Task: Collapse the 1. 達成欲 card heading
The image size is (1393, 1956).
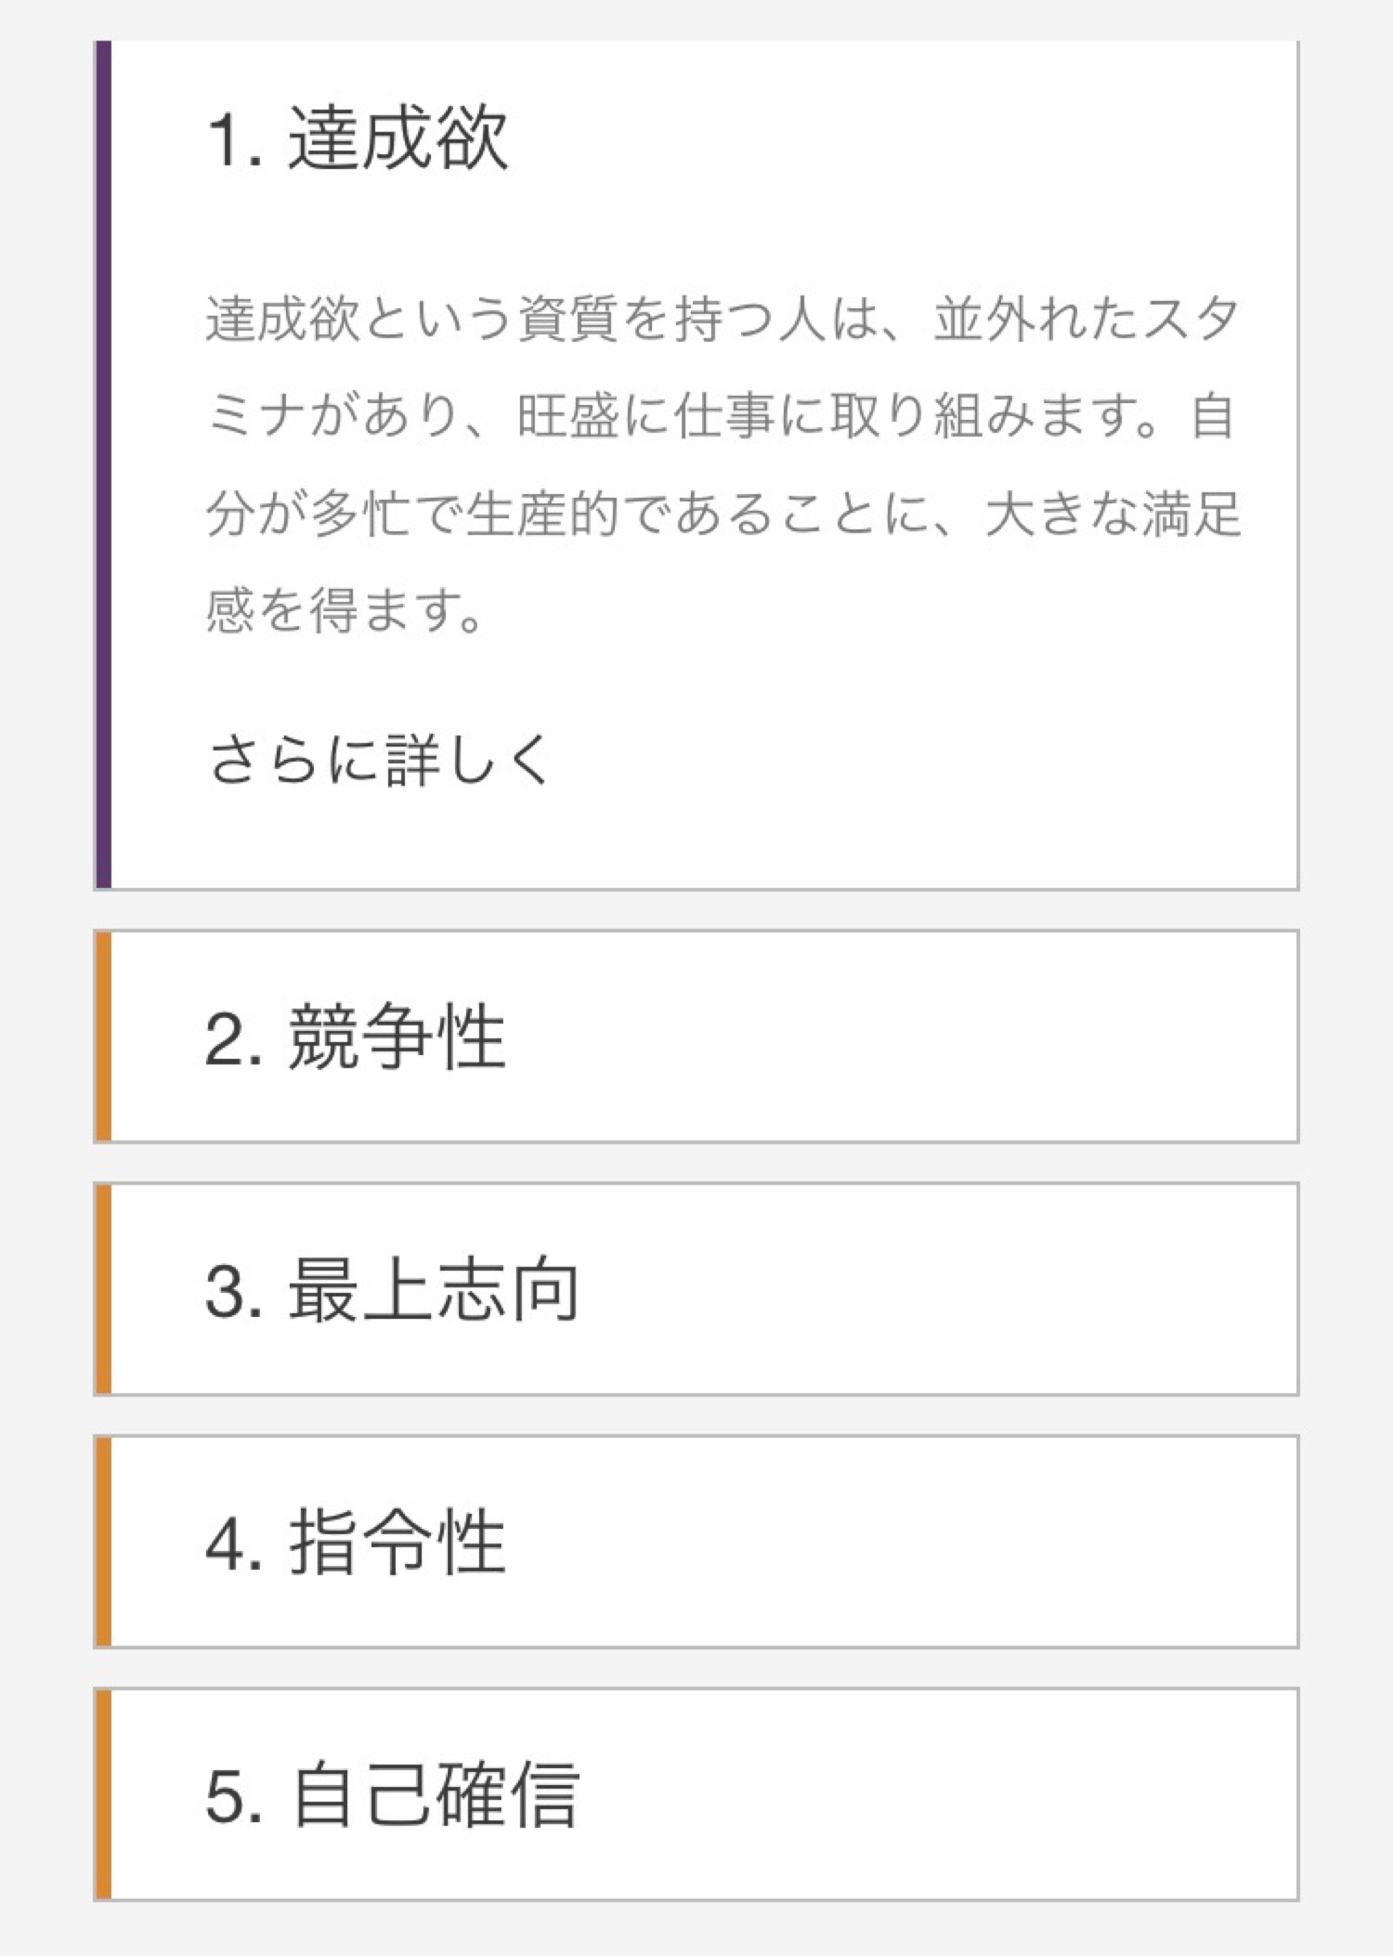Action: (x=357, y=138)
